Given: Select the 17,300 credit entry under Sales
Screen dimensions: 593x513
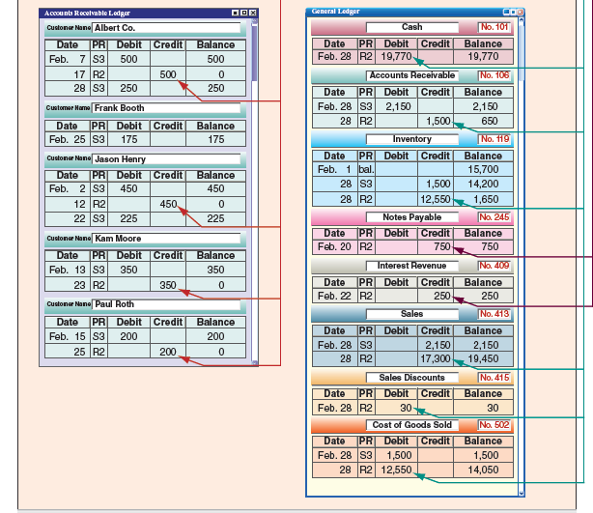Looking at the screenshot, I should (436, 358).
